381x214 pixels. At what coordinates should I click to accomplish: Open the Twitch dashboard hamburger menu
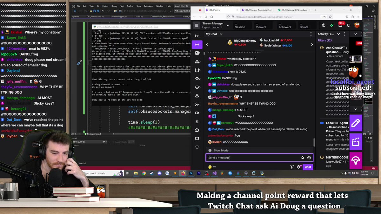197,25
